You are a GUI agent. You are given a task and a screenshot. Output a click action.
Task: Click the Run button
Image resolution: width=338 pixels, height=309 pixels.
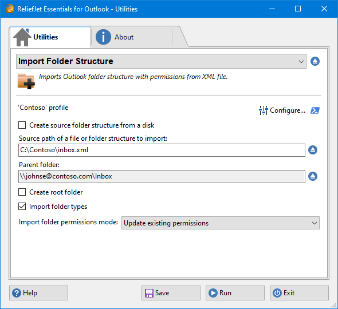click(x=235, y=293)
